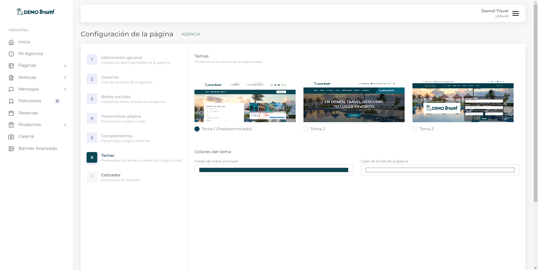Select Tema 1 (Predeterminado) radio button
Viewport: 538px width, 270px height.
(x=197, y=129)
